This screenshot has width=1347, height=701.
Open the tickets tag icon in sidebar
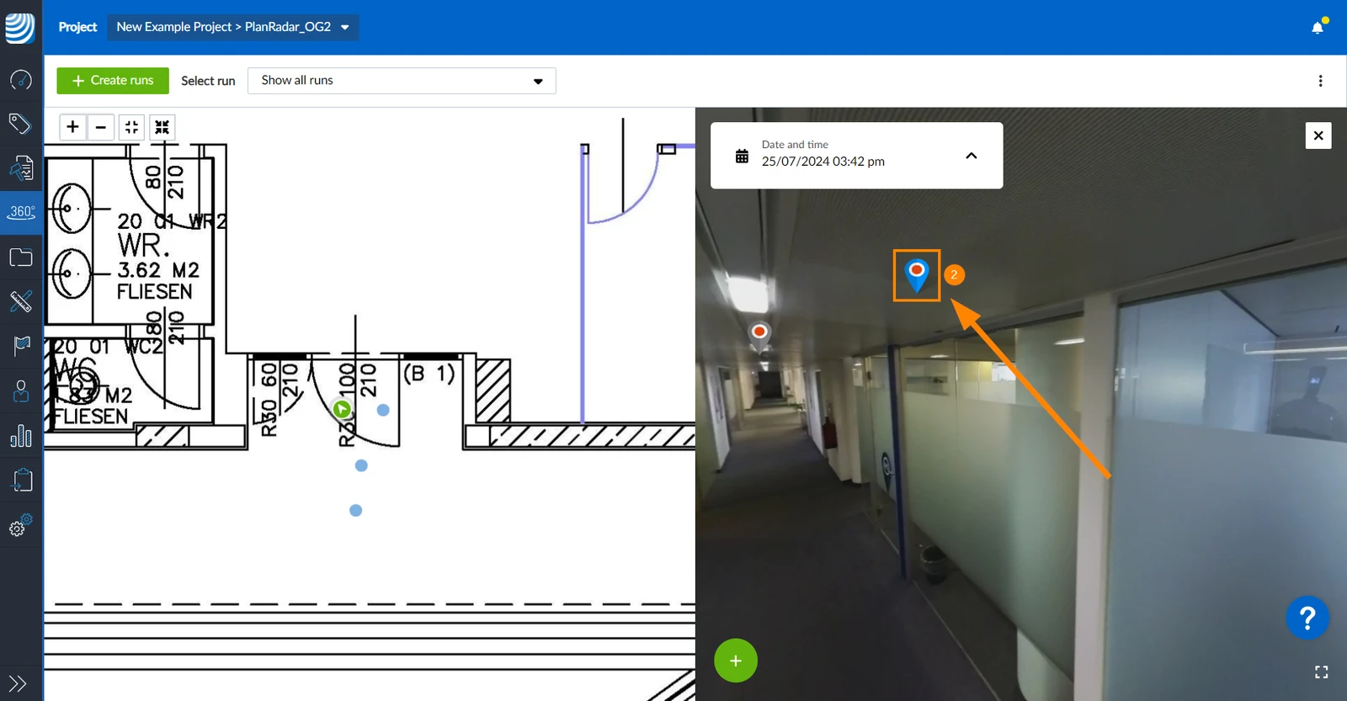click(20, 124)
